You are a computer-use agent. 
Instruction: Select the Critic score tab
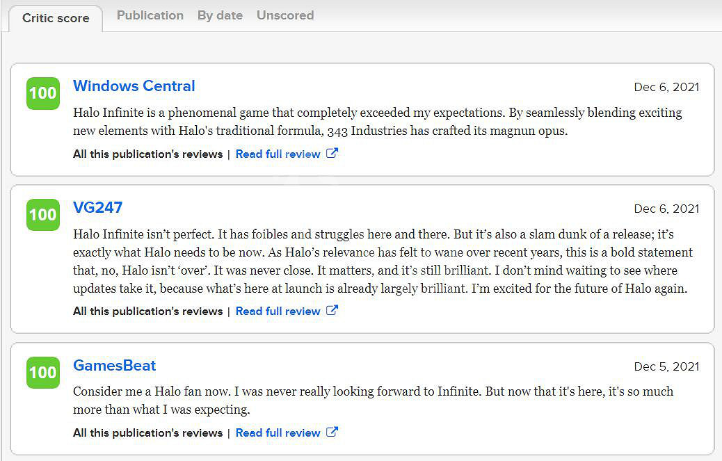coord(56,18)
